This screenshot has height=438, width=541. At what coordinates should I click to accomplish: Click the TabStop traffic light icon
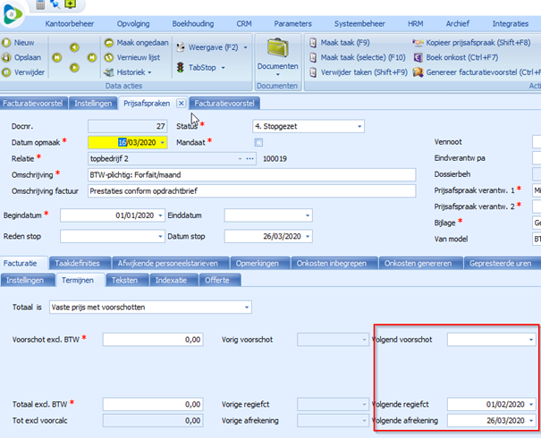[x=180, y=68]
